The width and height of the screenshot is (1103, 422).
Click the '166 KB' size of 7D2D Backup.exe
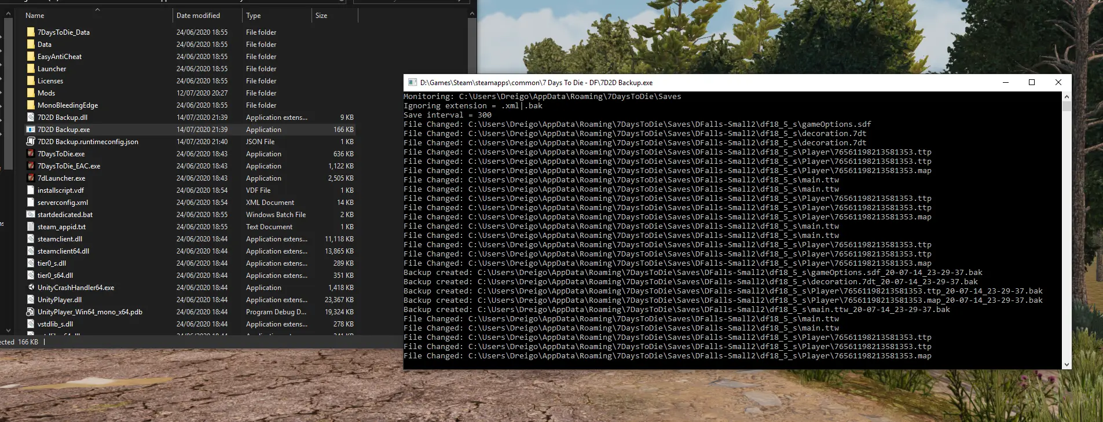pos(343,130)
